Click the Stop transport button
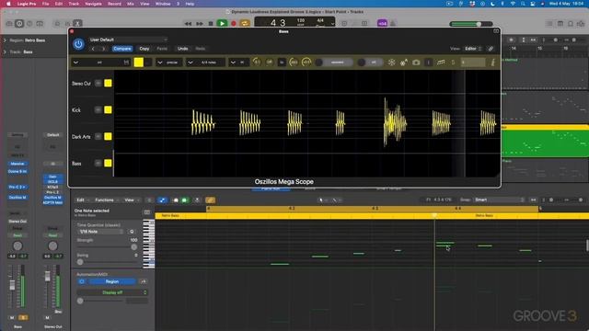 click(211, 24)
